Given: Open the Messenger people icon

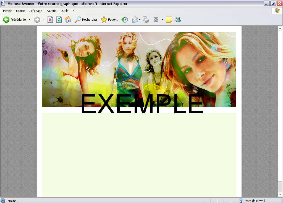Looking at the screenshot, I should coord(178,20).
